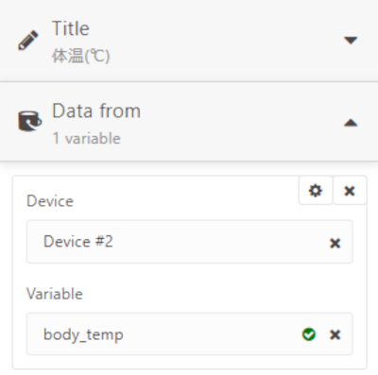This screenshot has width=378, height=375.
Task: Expand the Title section arrow
Action: (351, 41)
